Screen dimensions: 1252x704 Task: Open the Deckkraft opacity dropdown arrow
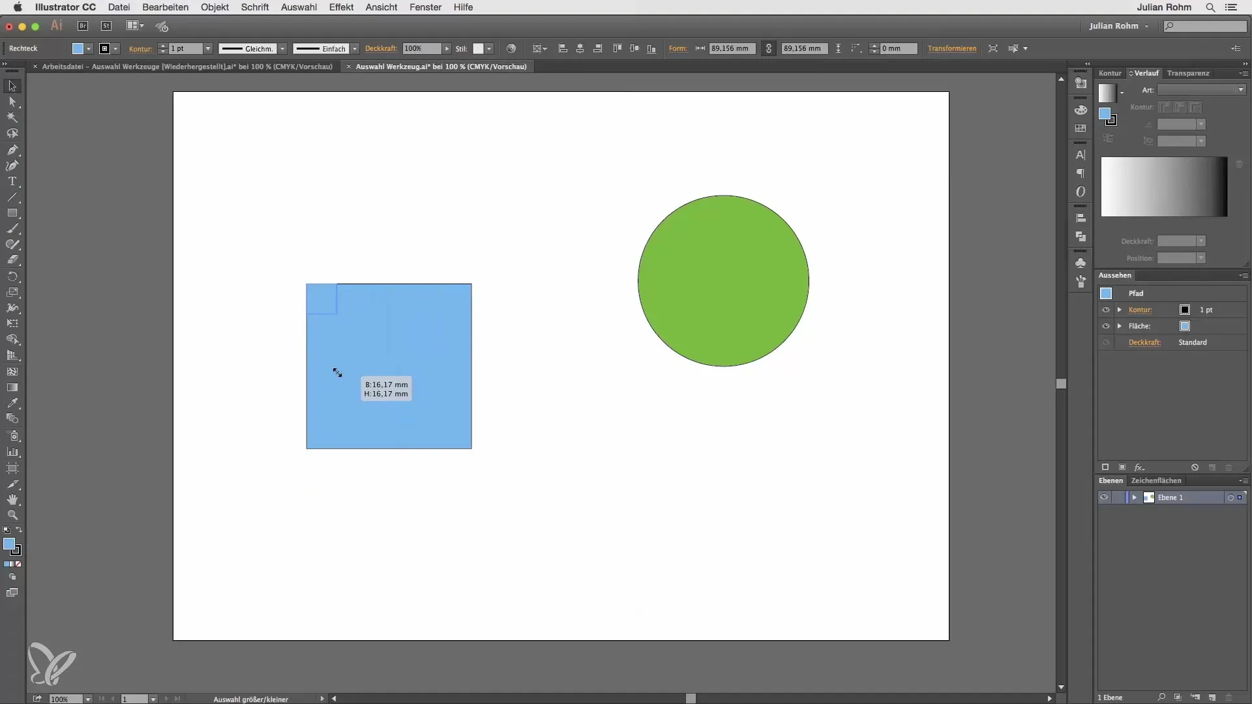pyautogui.click(x=447, y=49)
